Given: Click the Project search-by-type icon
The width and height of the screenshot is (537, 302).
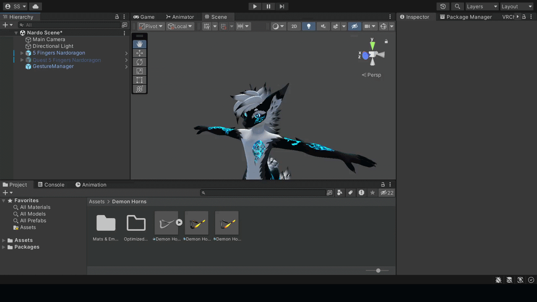Looking at the screenshot, I should [340, 193].
